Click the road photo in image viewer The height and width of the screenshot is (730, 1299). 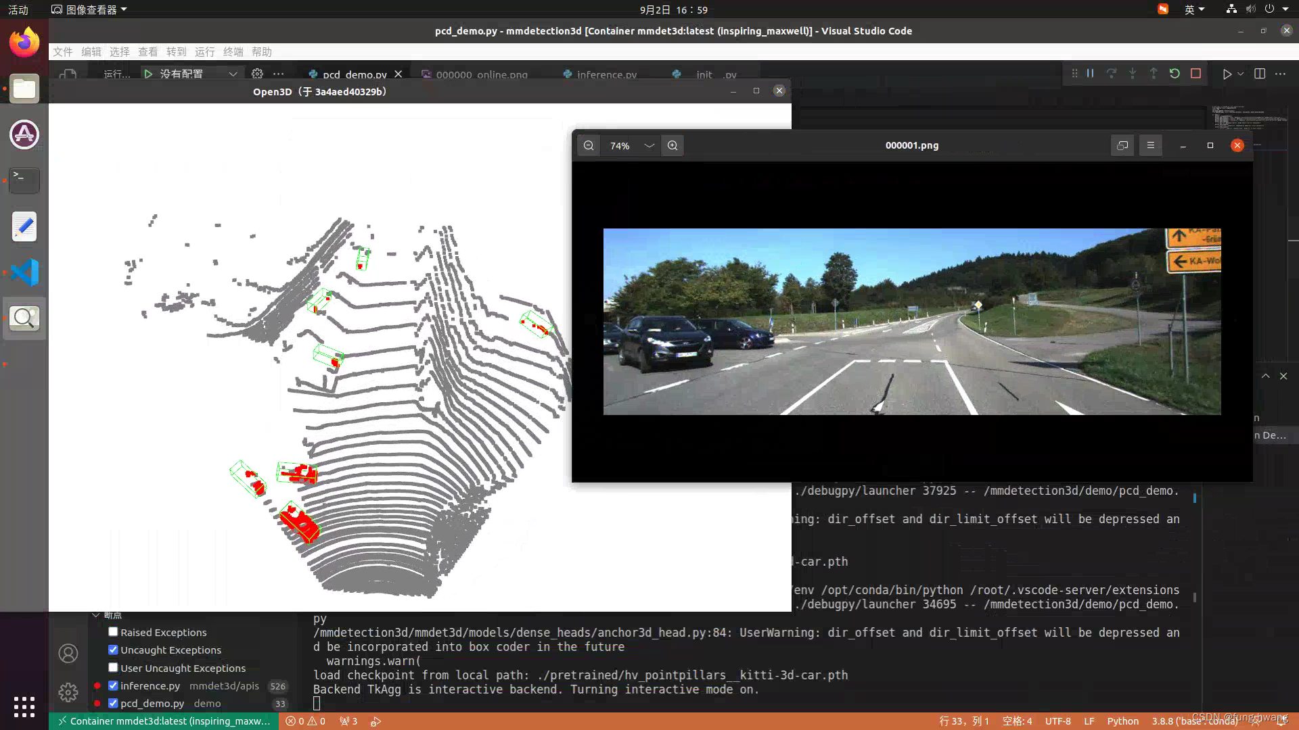[x=912, y=321]
